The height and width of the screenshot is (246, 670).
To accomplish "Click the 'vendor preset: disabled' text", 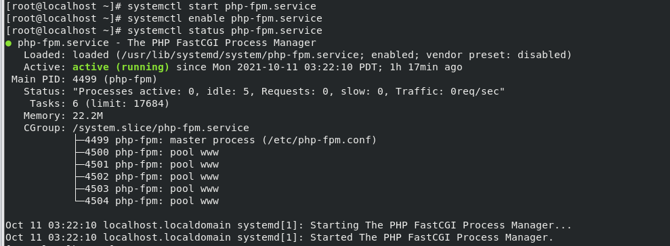I will [499, 55].
